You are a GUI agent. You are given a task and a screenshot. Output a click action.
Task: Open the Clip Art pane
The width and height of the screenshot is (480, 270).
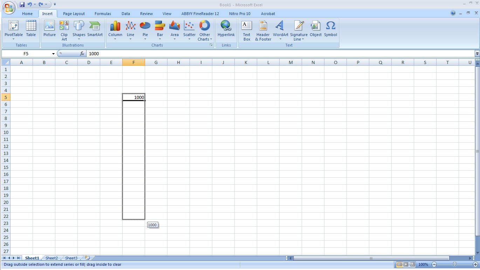(x=64, y=30)
